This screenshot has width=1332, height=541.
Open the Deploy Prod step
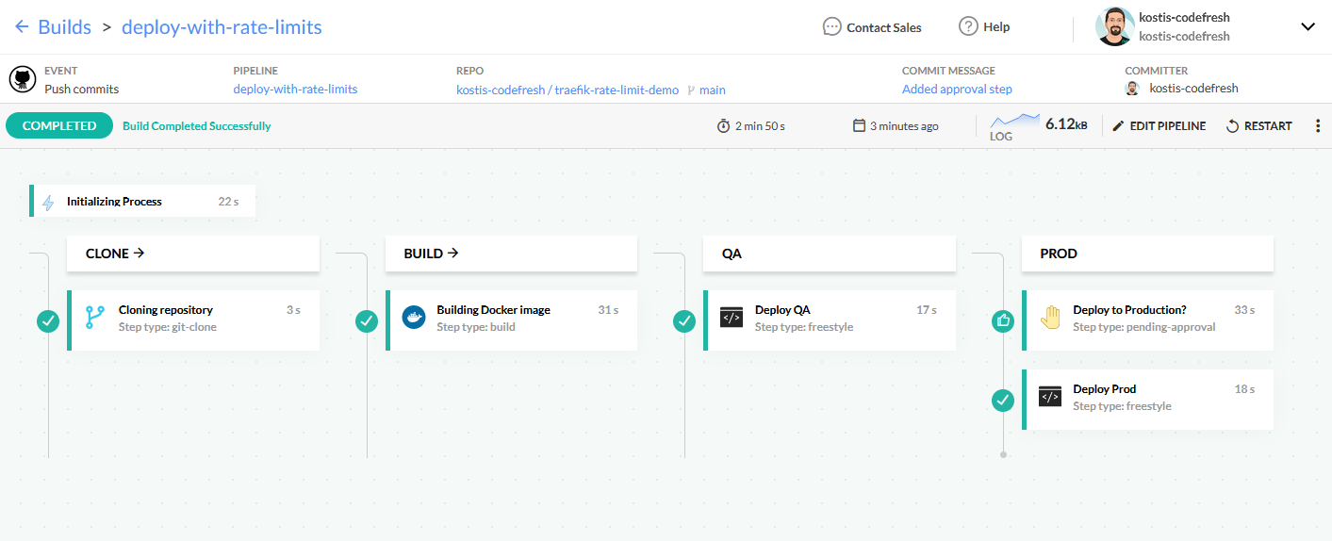tap(1147, 400)
